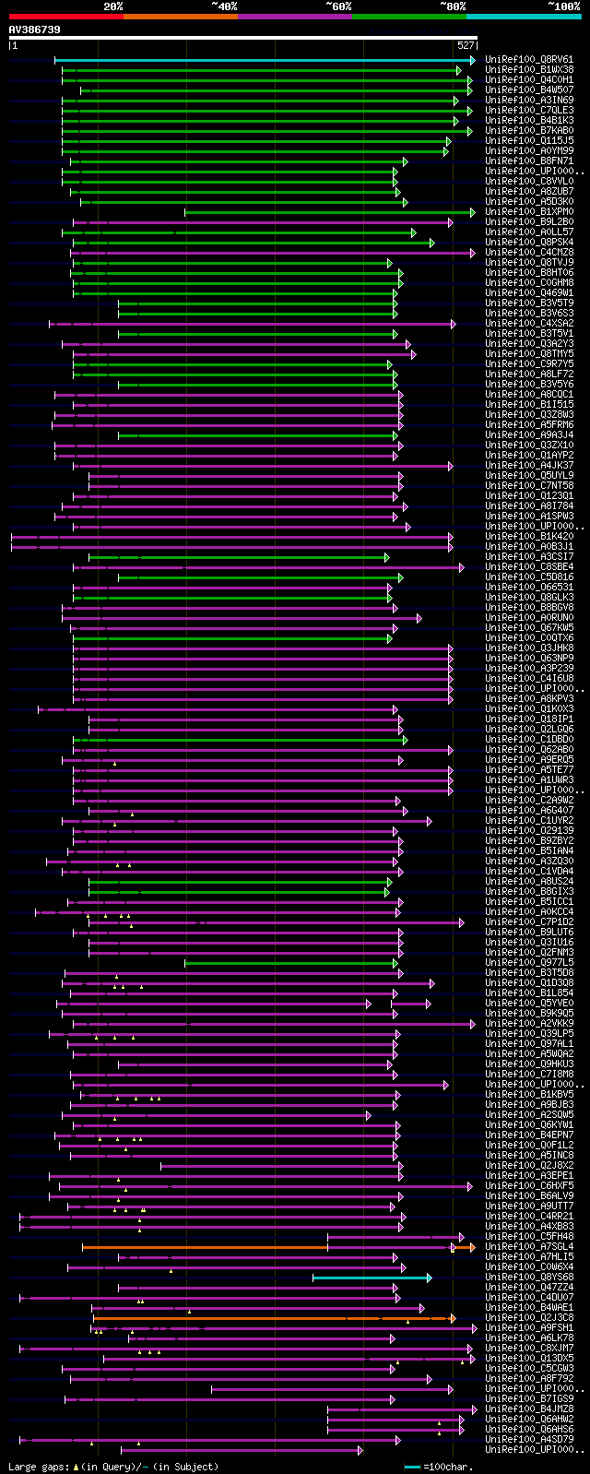Viewport: 590px width, 1474px height.
Task: Click the cyan alignment bar for UniRef100_Q8YS68
Action: click(372, 1278)
